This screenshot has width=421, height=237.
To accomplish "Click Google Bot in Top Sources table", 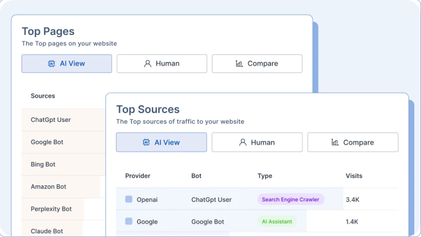I will pyautogui.click(x=208, y=222).
